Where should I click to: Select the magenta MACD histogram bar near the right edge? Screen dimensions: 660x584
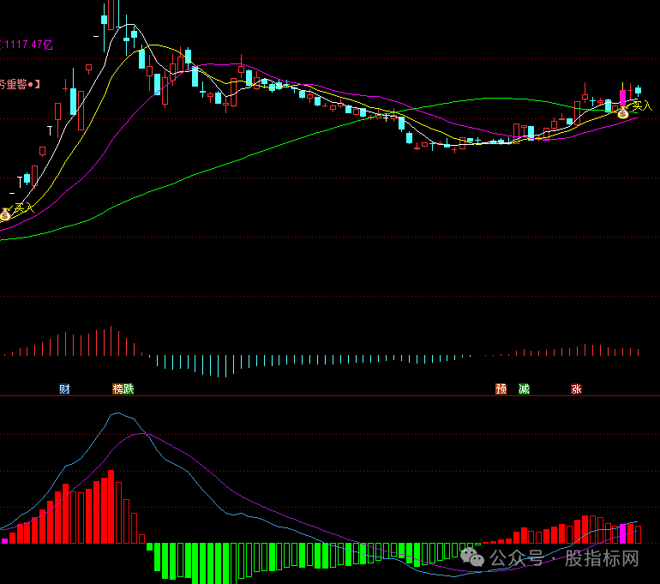(623, 533)
